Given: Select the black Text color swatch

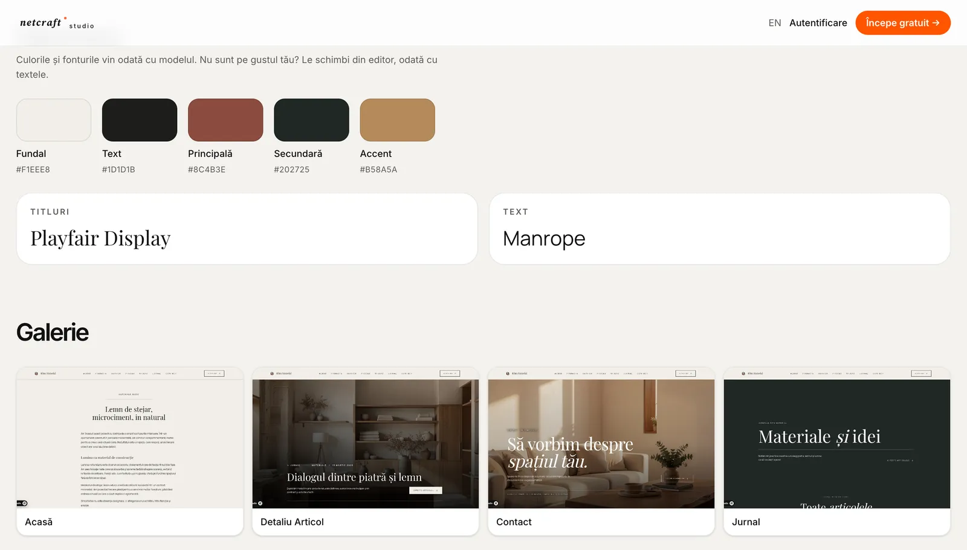Looking at the screenshot, I should pyautogui.click(x=140, y=120).
